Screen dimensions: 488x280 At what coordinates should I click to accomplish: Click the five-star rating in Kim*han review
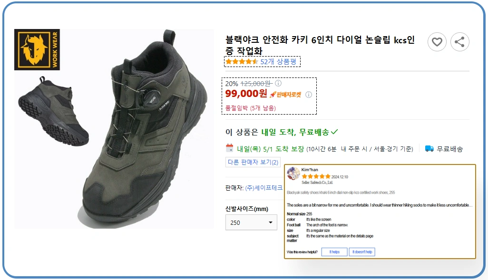click(316, 176)
